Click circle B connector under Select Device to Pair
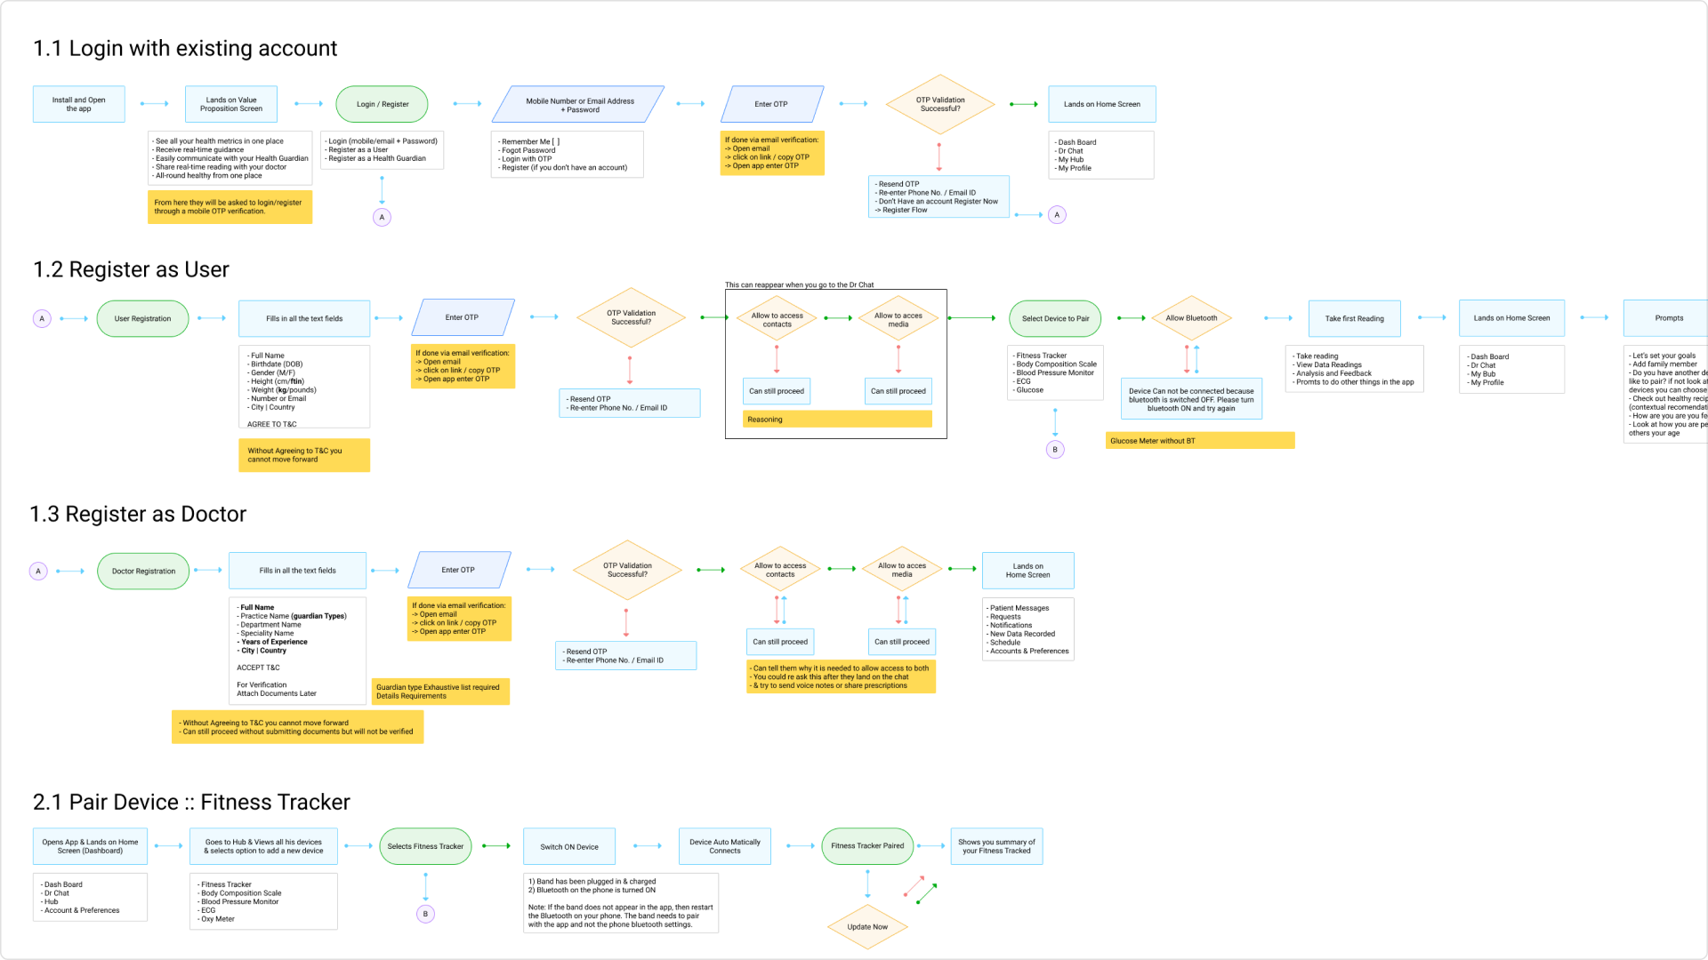Image resolution: width=1708 pixels, height=960 pixels. (1055, 449)
